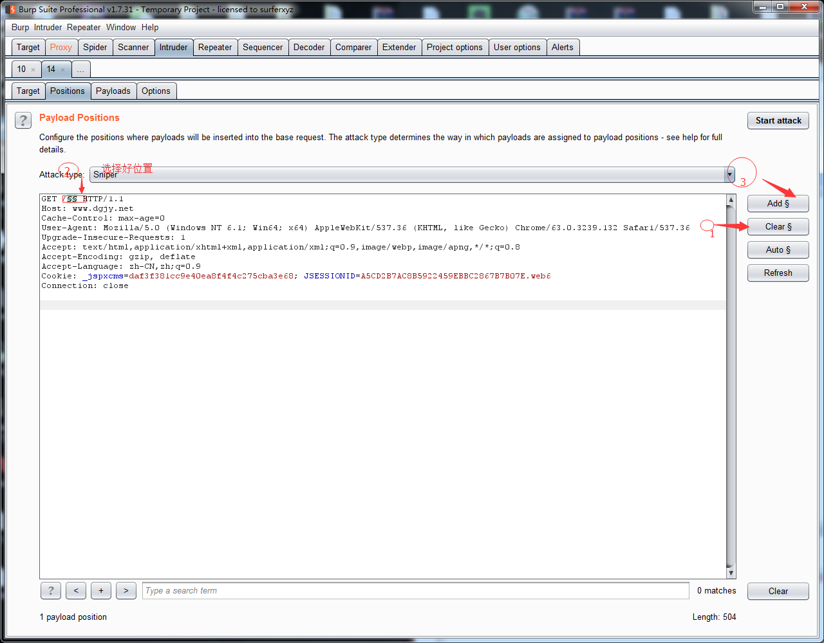The height and width of the screenshot is (643, 824).
Task: Open the Help menu
Action: click(150, 27)
